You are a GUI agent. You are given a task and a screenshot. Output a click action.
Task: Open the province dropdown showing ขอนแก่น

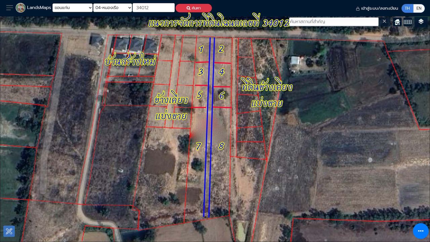click(72, 8)
